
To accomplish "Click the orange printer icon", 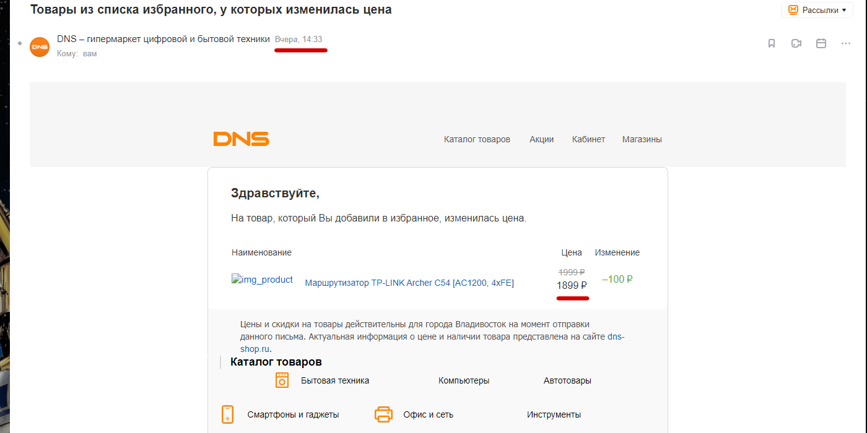I will pyautogui.click(x=383, y=414).
